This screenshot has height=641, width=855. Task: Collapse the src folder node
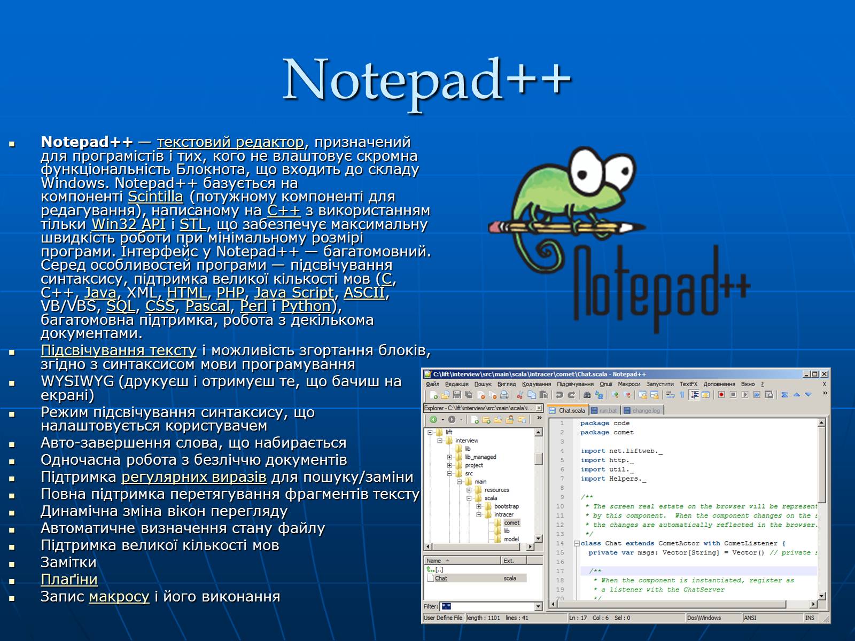pyautogui.click(x=449, y=473)
